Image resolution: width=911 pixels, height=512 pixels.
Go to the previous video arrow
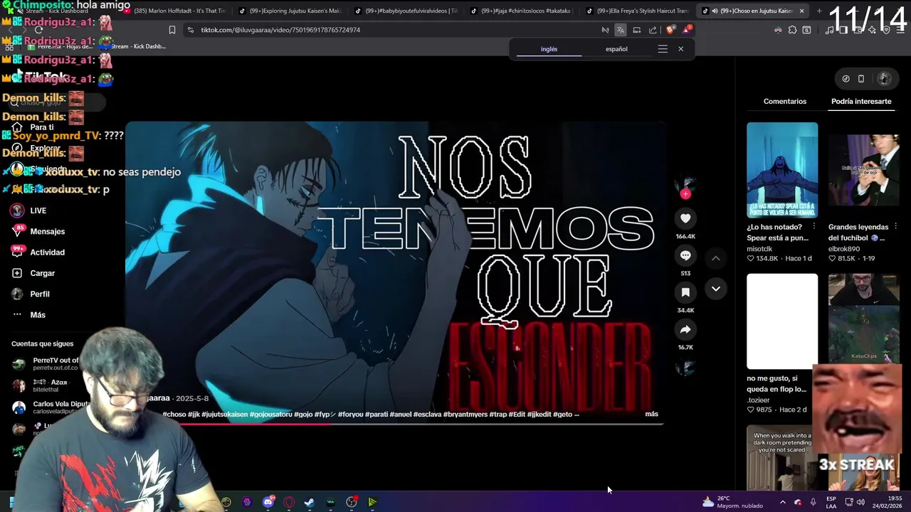point(716,258)
